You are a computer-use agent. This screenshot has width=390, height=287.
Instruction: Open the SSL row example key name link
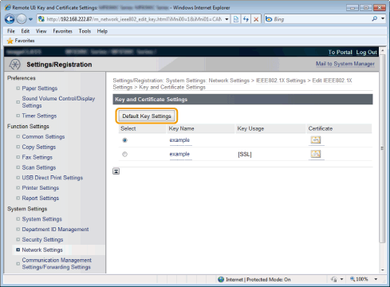[179, 154]
